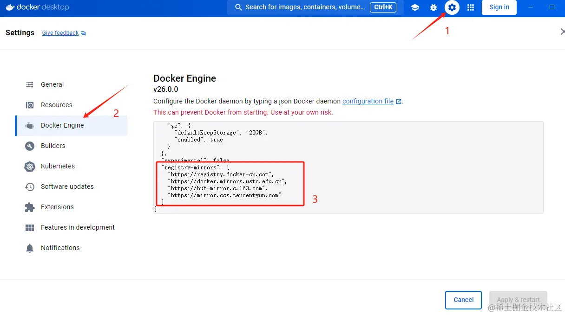Click the Builders wrench icon
565x315 pixels.
(x=30, y=146)
